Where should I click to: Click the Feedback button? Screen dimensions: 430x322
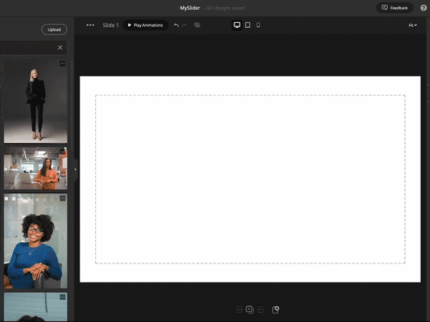coord(395,8)
